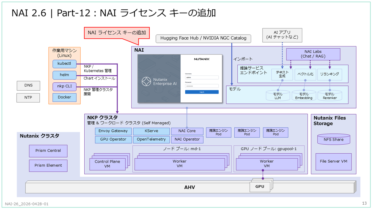This screenshot has width=372, height=209.
Task: Click the Nutanix Enterprise AI logo icon
Action: tap(146, 82)
